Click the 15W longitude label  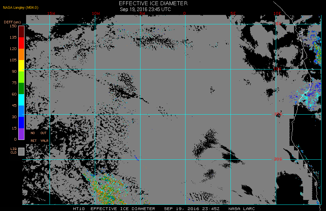coord(51,13)
